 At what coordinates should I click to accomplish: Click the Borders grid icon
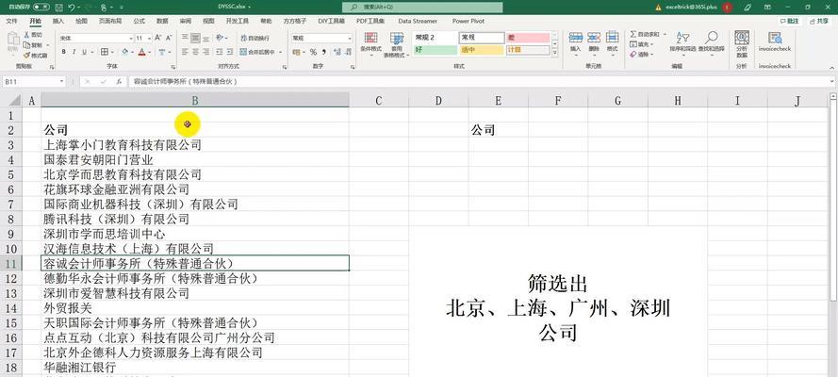pyautogui.click(x=105, y=53)
